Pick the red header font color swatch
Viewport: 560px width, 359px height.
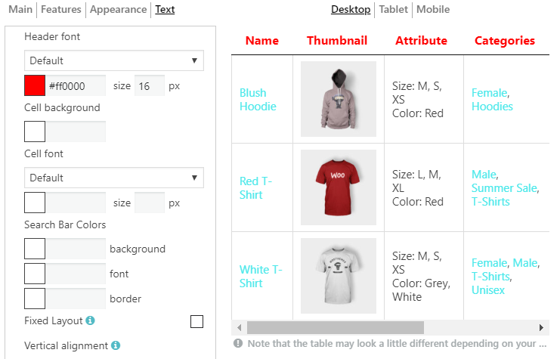[35, 85]
